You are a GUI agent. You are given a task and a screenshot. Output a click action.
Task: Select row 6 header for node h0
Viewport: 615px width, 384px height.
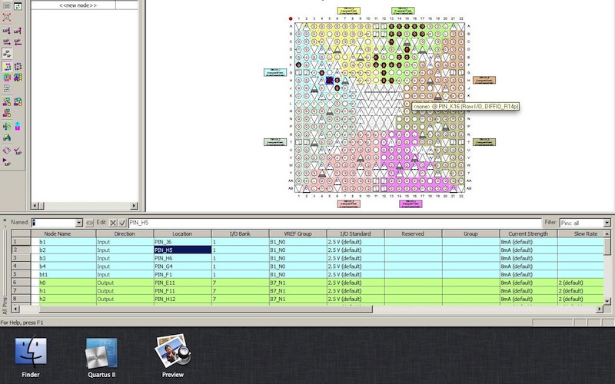point(15,283)
